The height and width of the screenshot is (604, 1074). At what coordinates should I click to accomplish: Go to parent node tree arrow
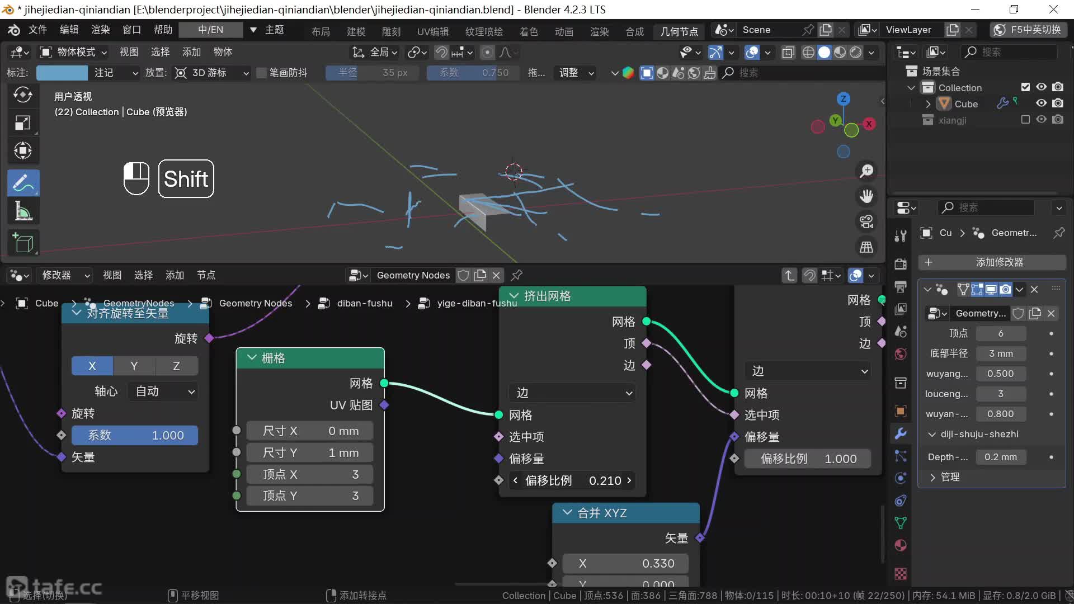pos(789,275)
